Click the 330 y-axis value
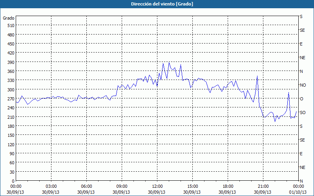Viewport: 314px width, 196px height. coord(11,80)
